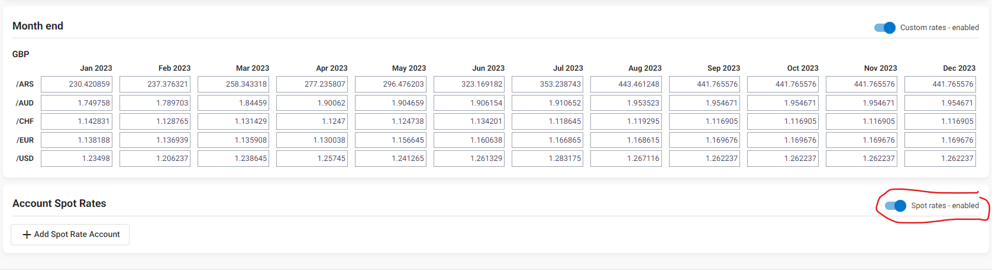Click the /ARS row label
This screenshot has height=270, width=992.
[x=25, y=84]
